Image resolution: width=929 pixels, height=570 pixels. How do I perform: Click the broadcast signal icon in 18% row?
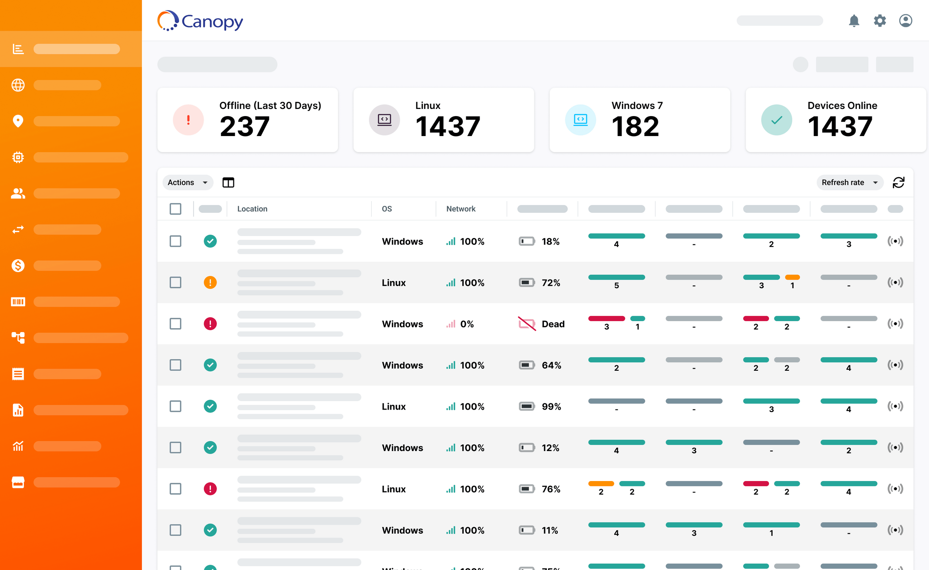895,241
